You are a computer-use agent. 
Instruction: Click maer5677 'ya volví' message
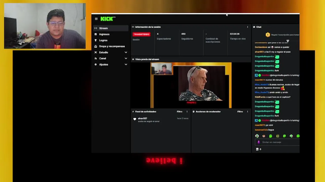[264, 125]
